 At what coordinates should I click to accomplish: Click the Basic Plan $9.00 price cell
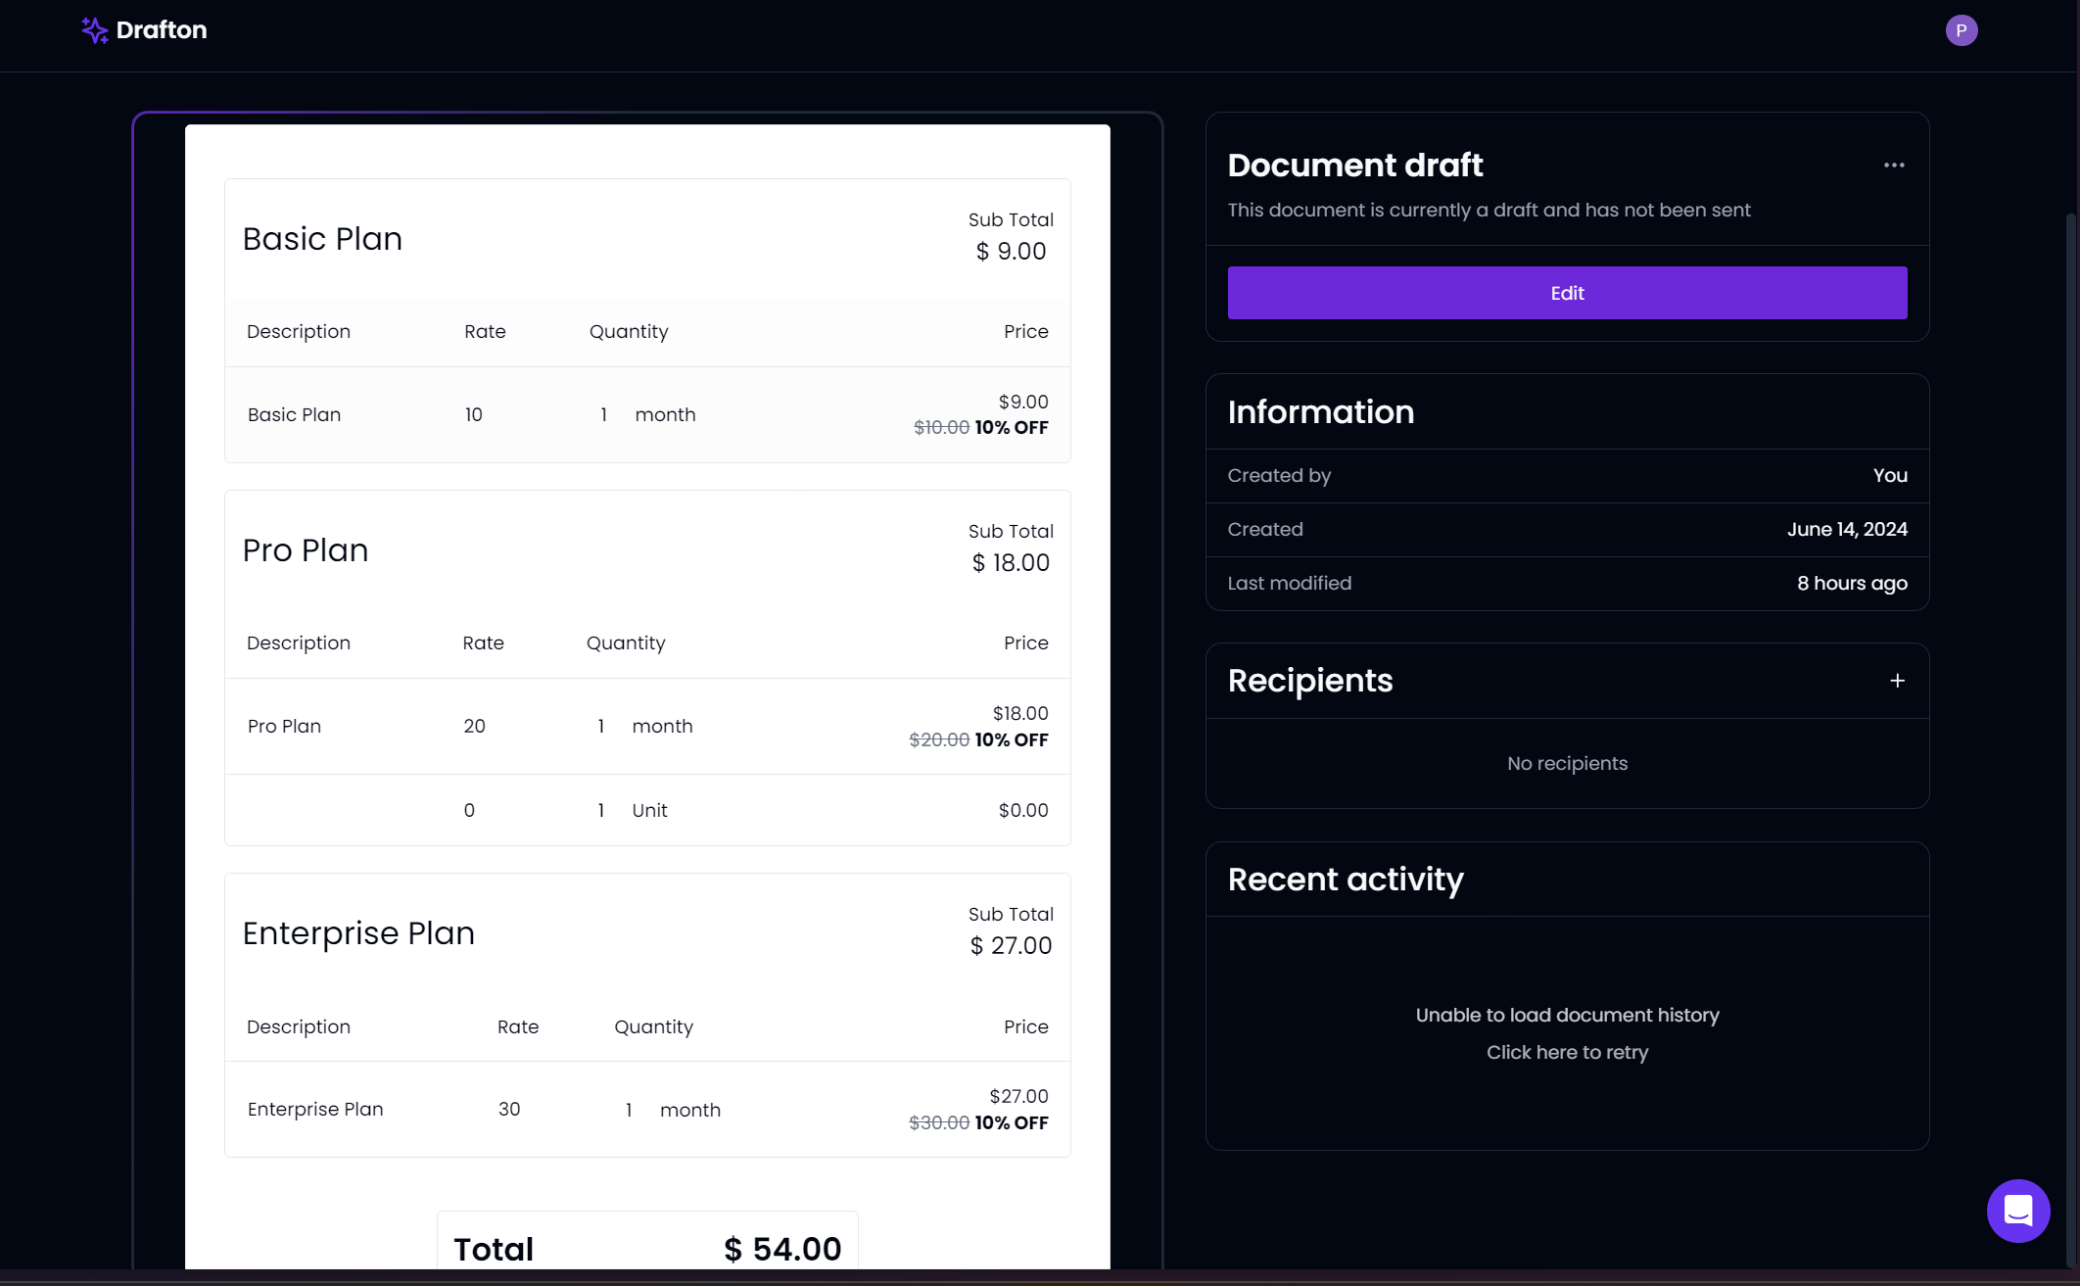(1022, 402)
